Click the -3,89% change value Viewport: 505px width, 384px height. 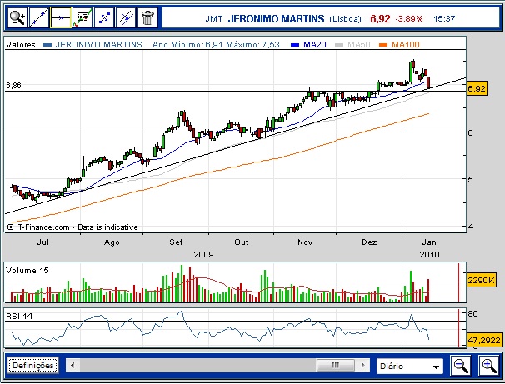408,18
